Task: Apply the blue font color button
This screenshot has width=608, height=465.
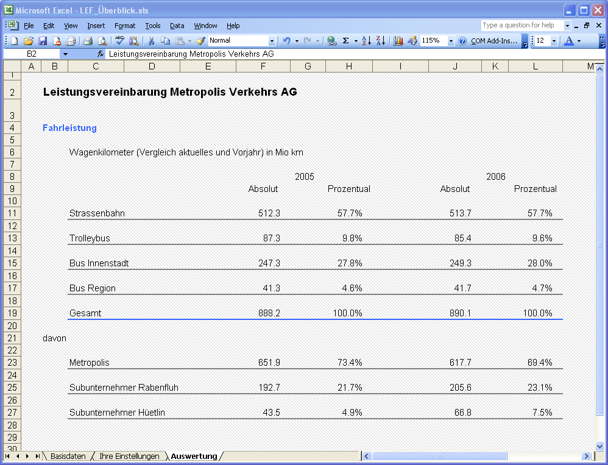Action: pyautogui.click(x=569, y=41)
